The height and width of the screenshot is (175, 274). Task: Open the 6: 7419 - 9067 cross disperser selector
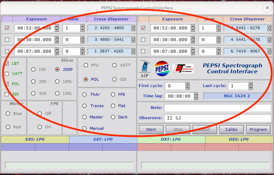(x=247, y=51)
